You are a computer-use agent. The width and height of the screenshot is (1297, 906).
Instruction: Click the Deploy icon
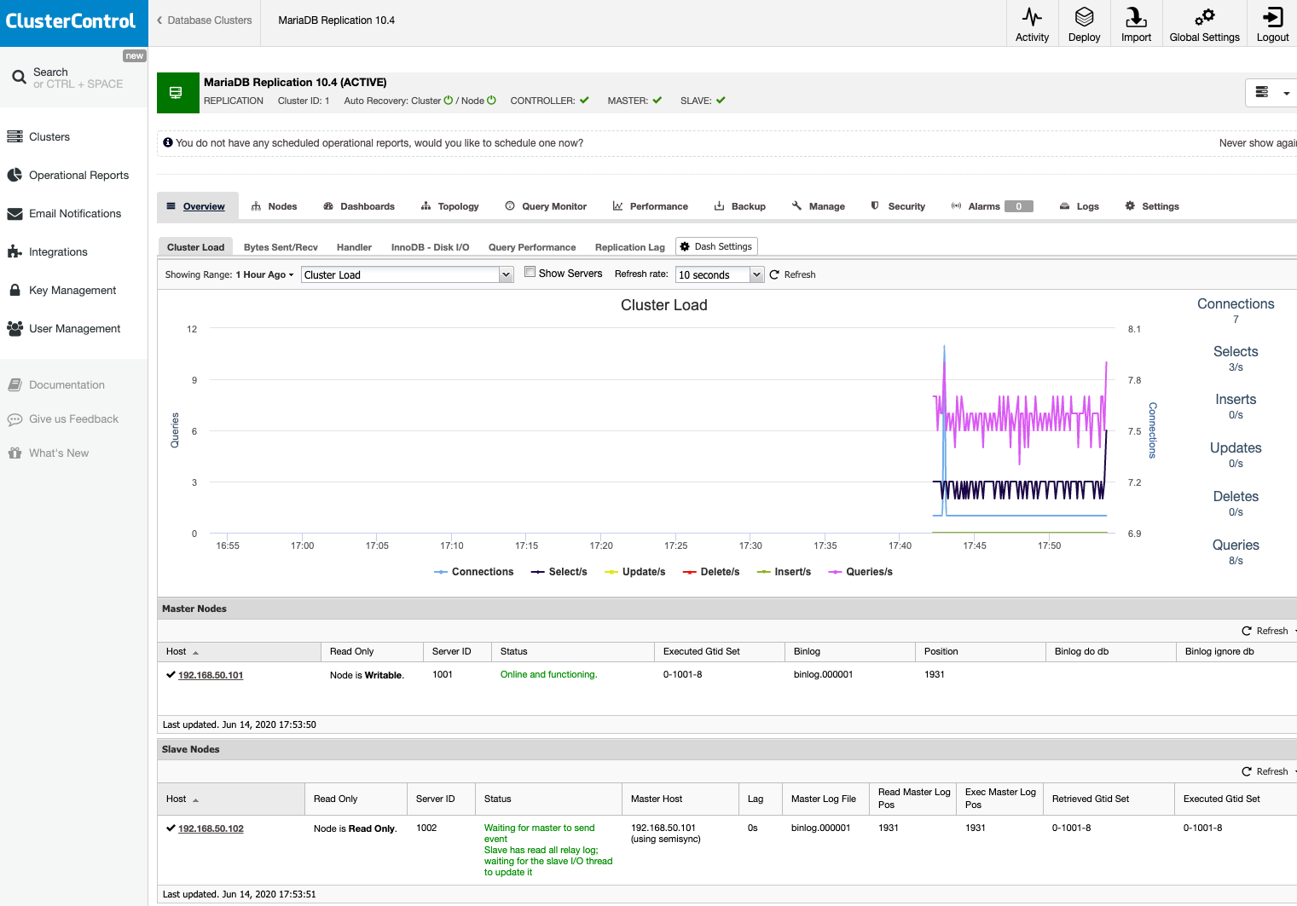(x=1084, y=17)
